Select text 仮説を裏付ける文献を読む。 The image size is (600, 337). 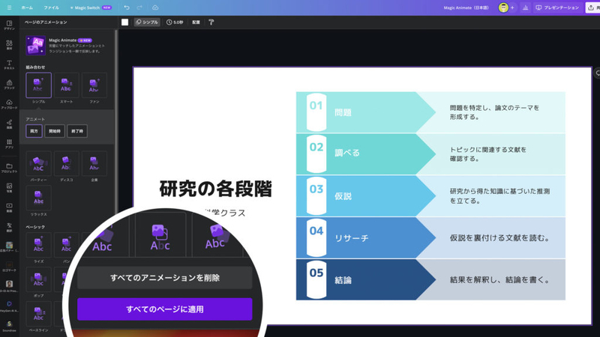pos(500,238)
